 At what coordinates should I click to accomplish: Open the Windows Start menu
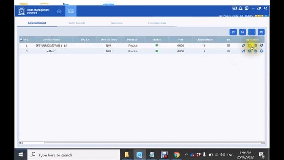coord(20,155)
